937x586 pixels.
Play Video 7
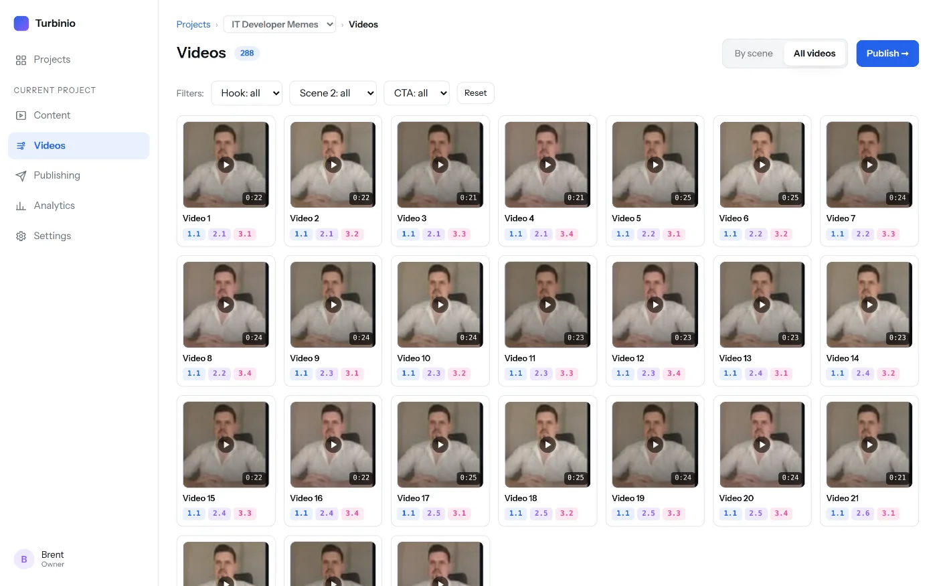869,165
